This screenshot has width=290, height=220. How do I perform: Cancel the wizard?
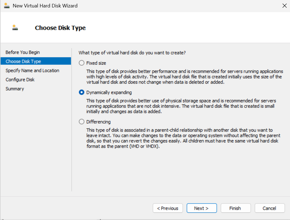pyautogui.click(x=270, y=208)
